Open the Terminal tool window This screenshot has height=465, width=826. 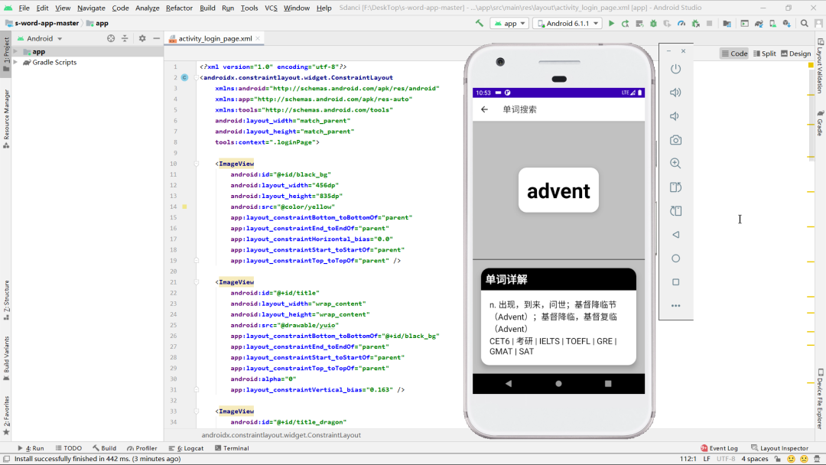[232, 448]
